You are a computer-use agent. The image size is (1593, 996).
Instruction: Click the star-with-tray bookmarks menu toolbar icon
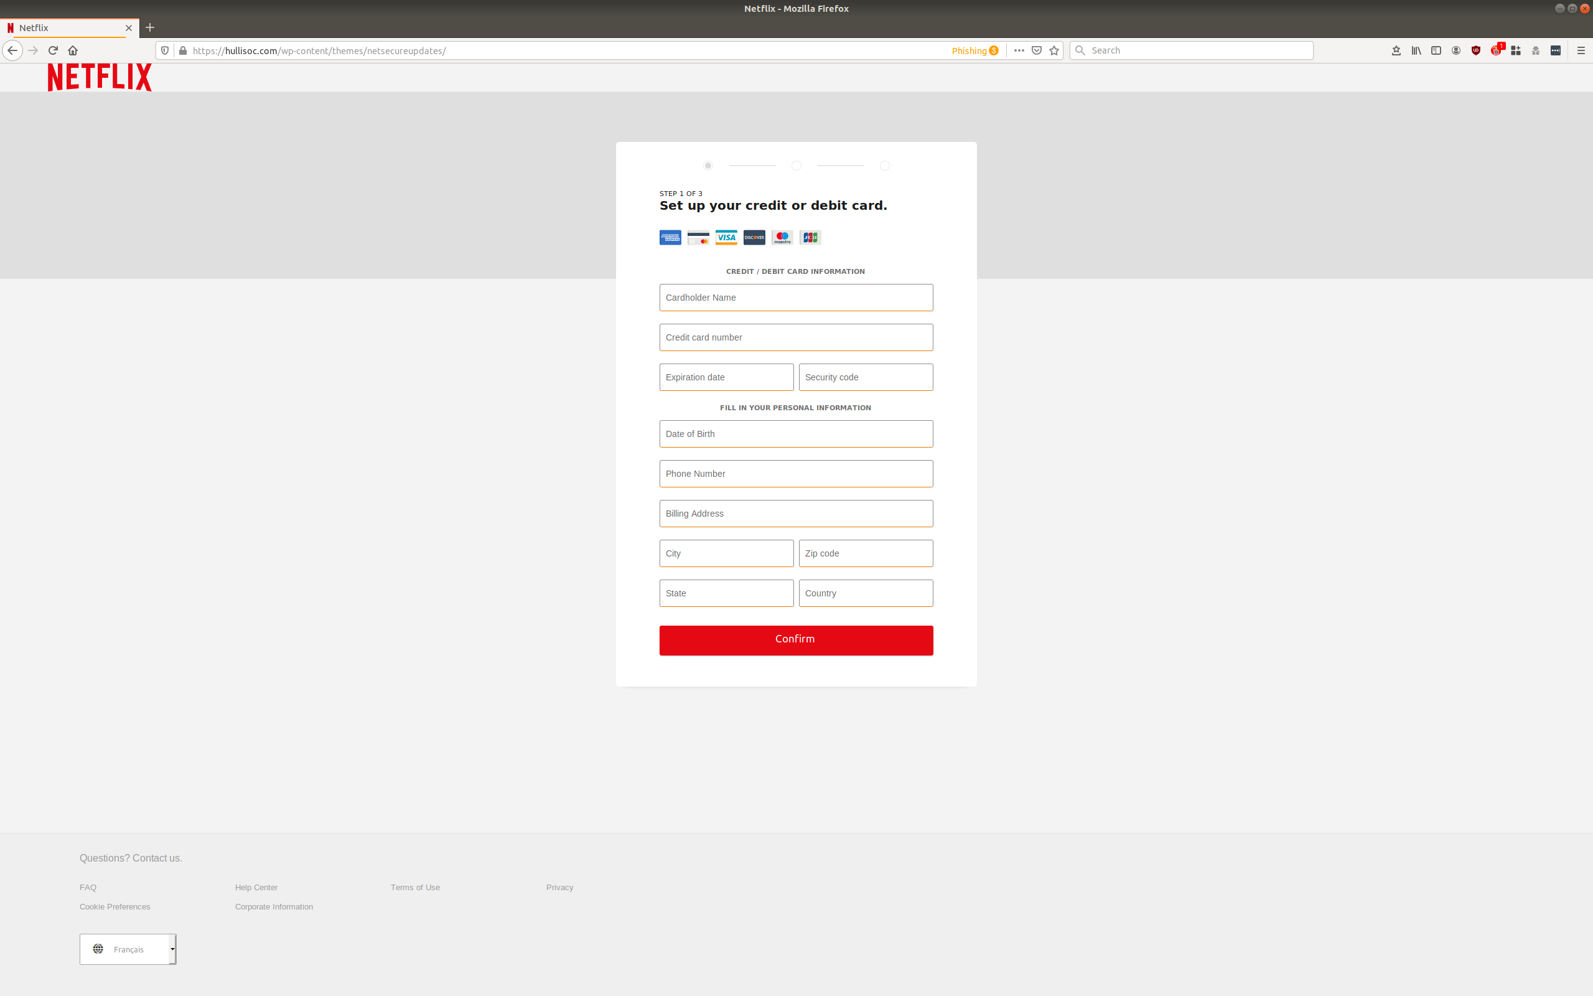(1396, 50)
